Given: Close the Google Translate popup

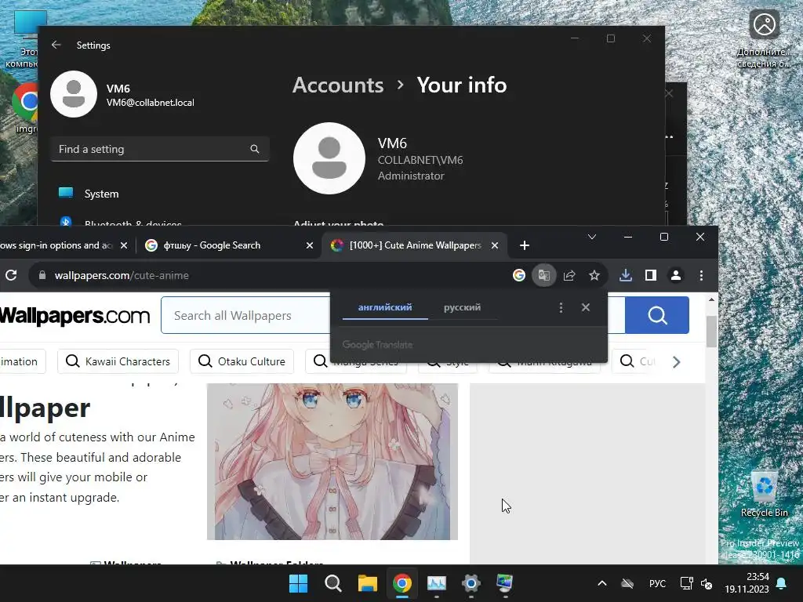Looking at the screenshot, I should point(586,307).
